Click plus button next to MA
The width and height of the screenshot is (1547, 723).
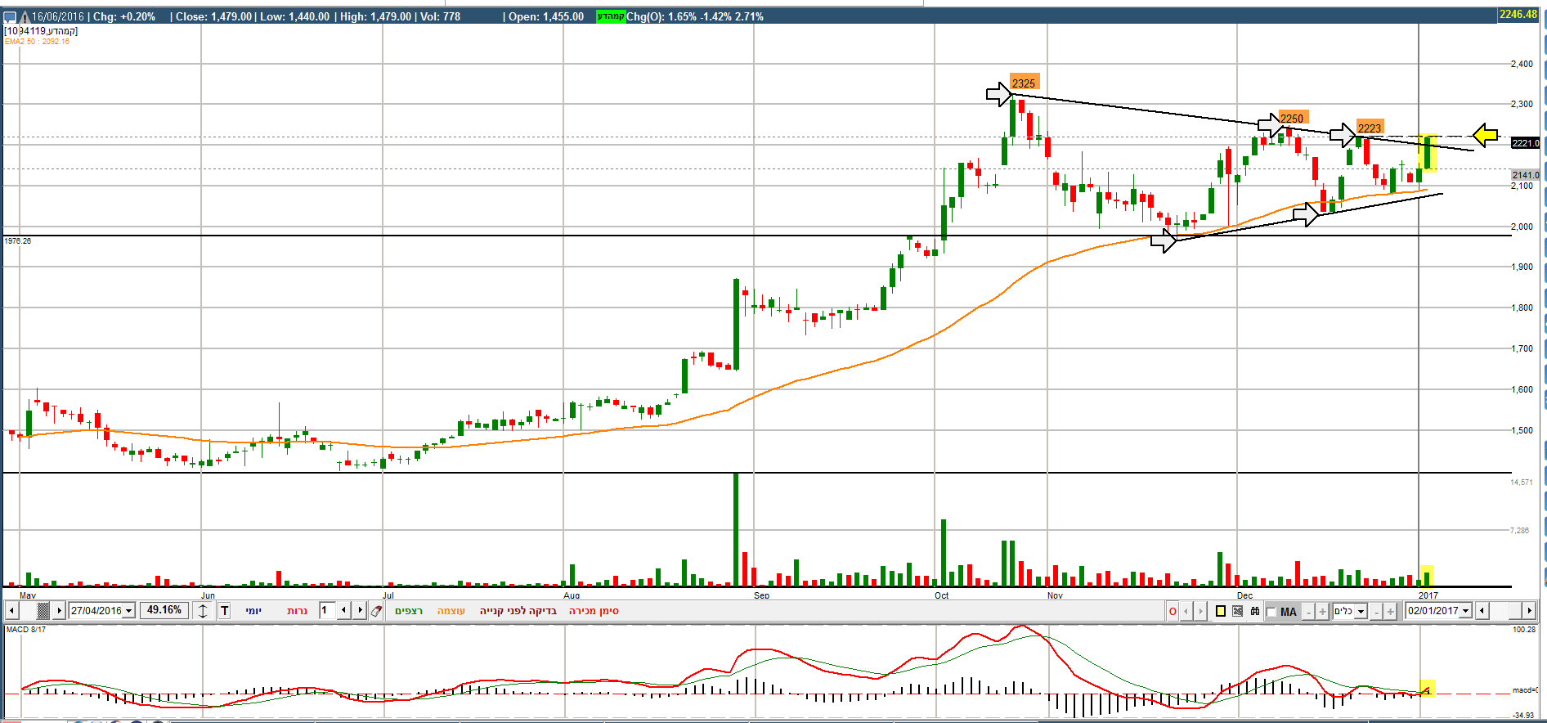pyautogui.click(x=1322, y=612)
